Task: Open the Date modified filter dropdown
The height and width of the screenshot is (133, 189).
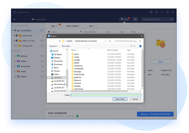Action: [x=73, y=26]
